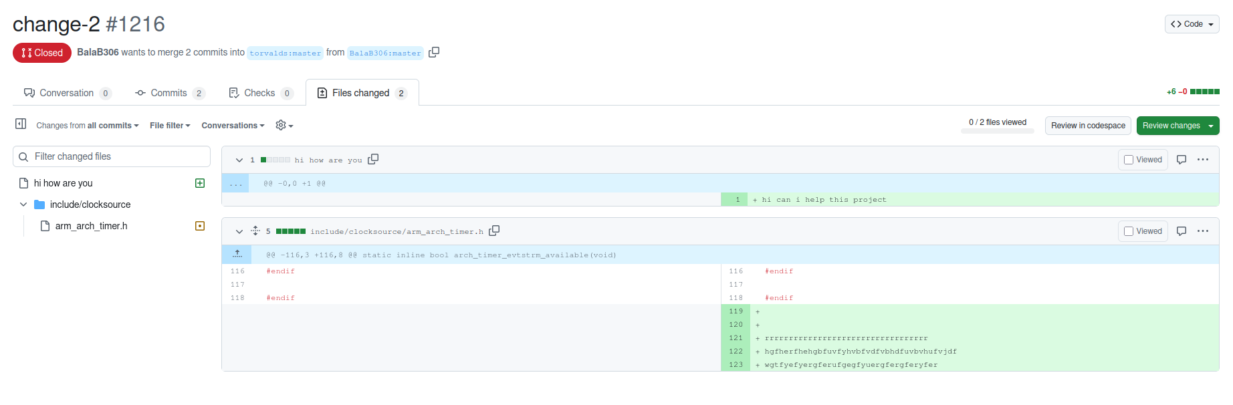This screenshot has height=405, width=1233.
Task: Switch to the Commits tab
Action: pos(169,93)
